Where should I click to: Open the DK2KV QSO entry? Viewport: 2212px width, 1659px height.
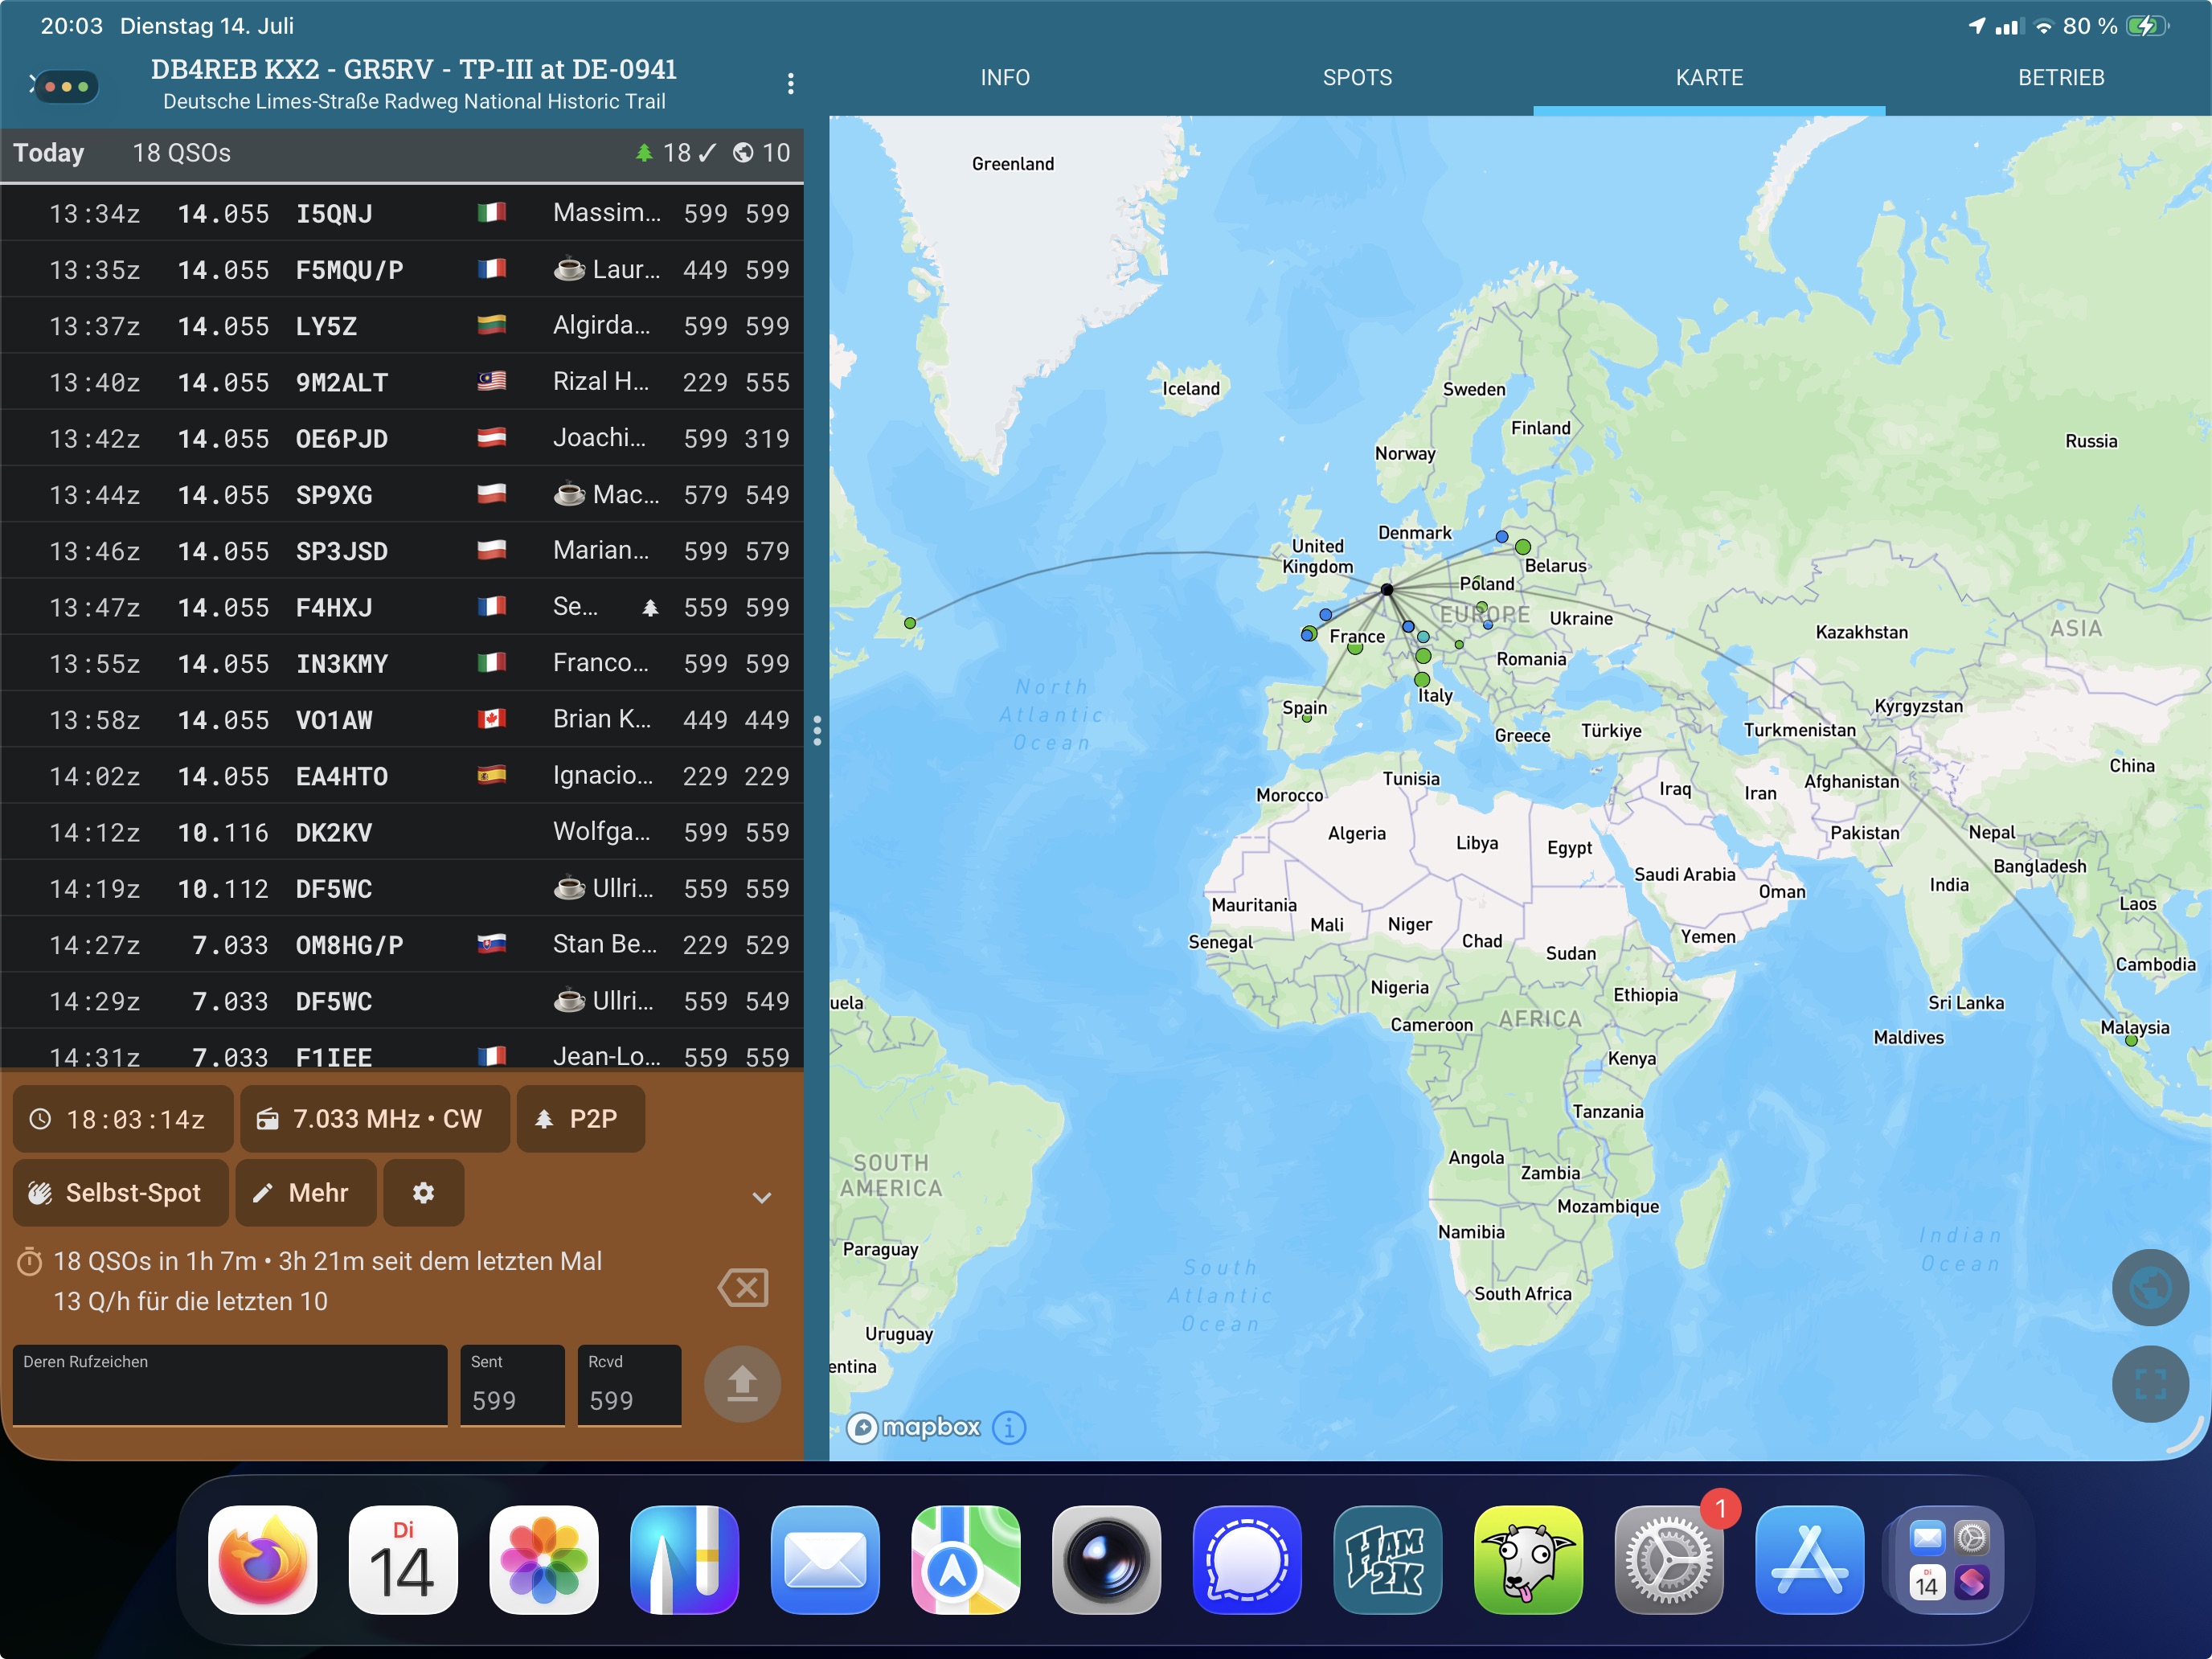pyautogui.click(x=402, y=832)
